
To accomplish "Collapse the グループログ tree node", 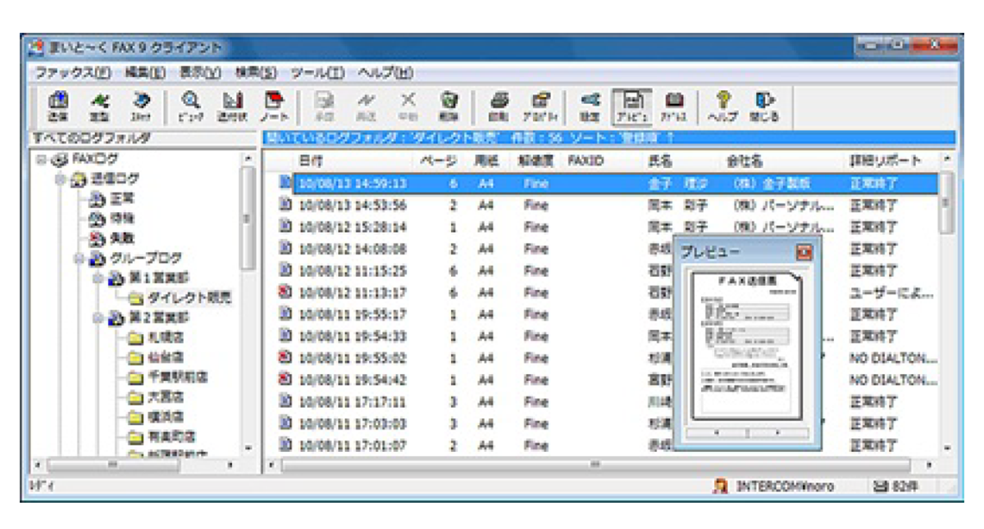I will click(80, 258).
